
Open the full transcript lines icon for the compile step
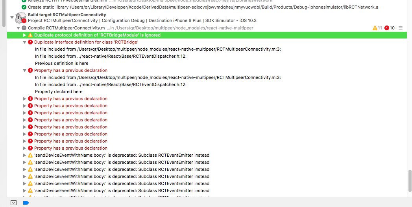pyautogui.click(x=401, y=28)
